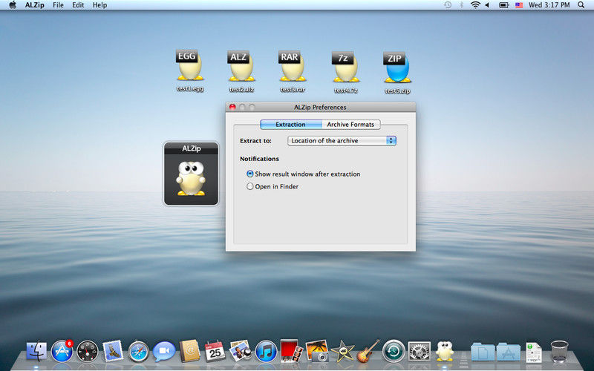Viewport: 594px width, 371px height.
Task: Open Finder from the Dock
Action: [36, 351]
